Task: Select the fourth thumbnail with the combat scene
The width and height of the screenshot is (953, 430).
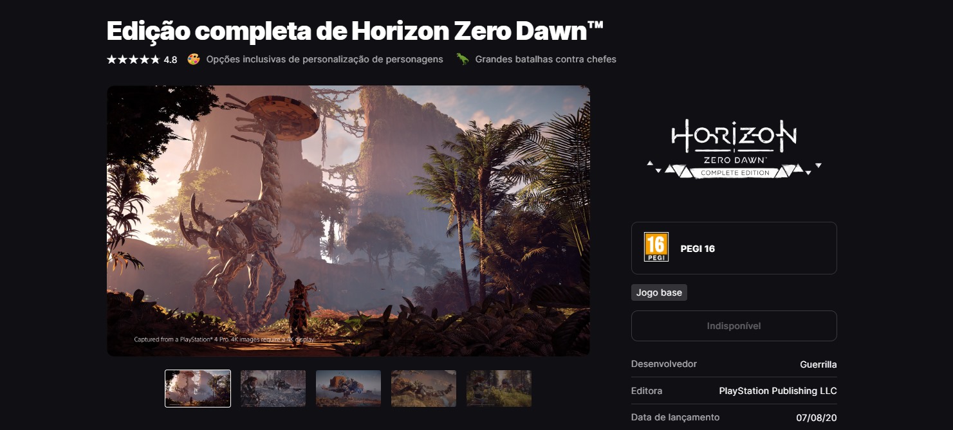Action: [424, 388]
